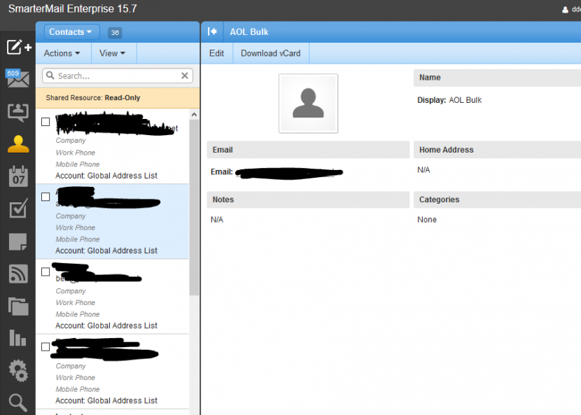
Task: Open the File Storage folder icon
Action: [17, 306]
